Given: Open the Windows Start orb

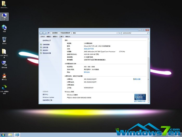Looking at the screenshot, I should 3,135.
